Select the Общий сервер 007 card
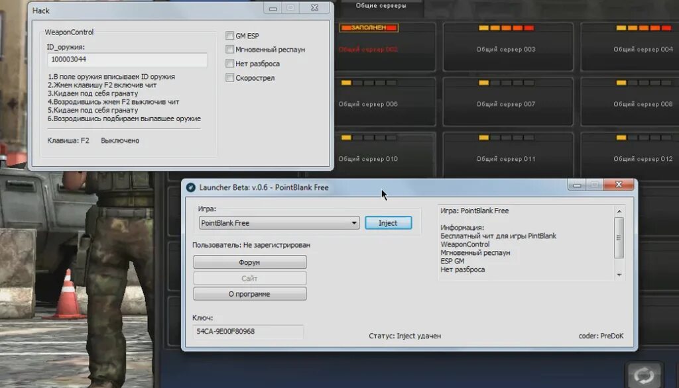 (508, 102)
